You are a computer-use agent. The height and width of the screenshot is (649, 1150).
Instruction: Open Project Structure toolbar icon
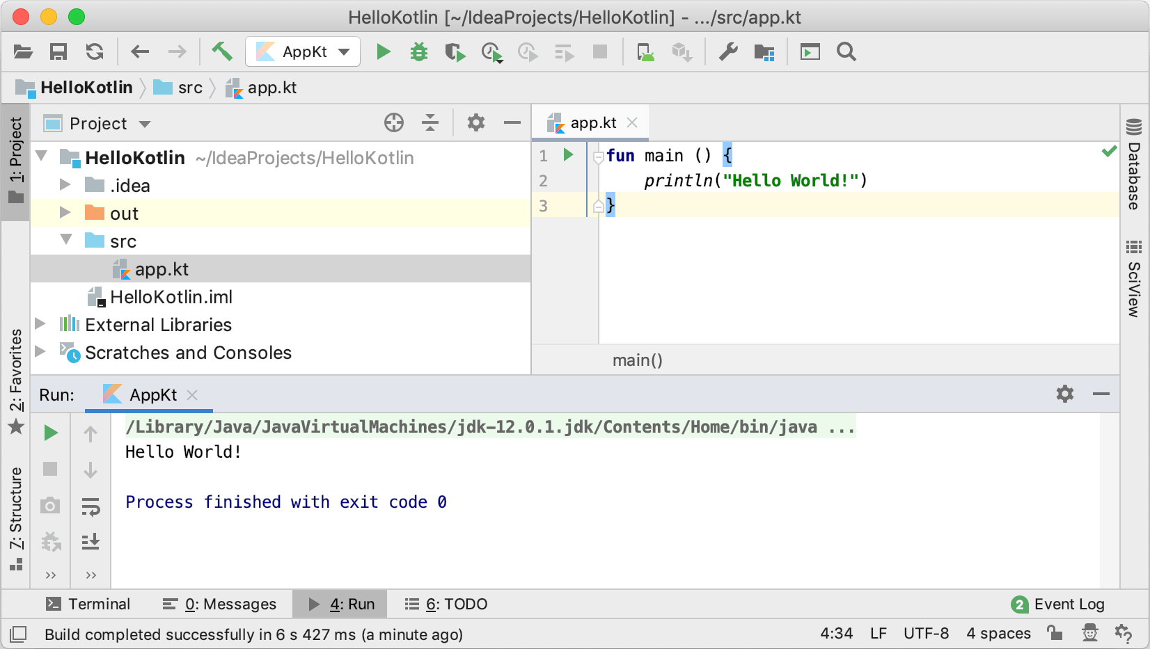tap(764, 52)
